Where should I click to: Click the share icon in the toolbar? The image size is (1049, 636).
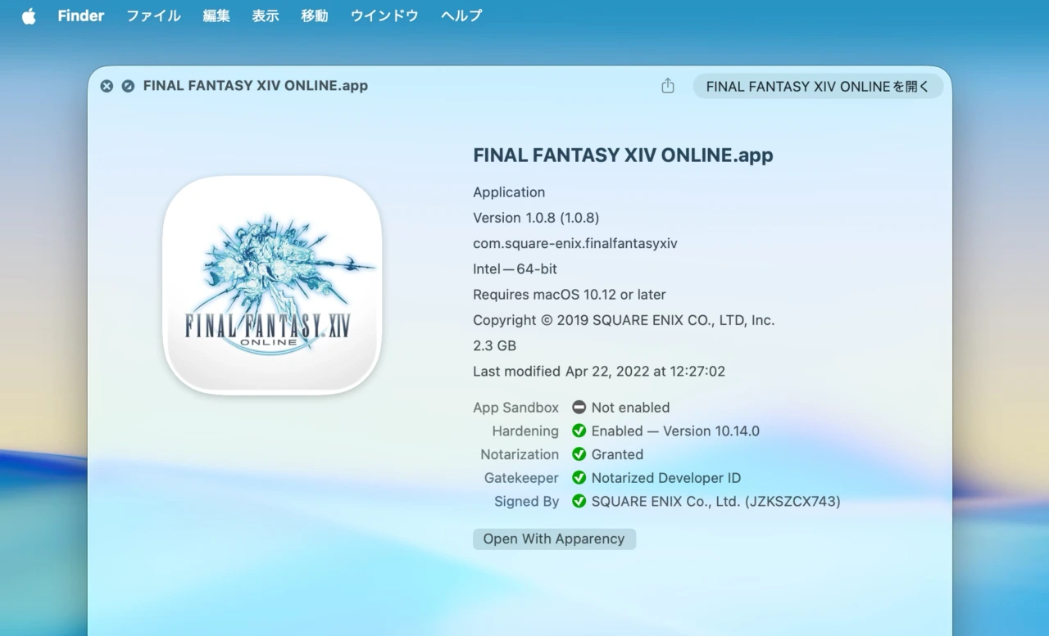[x=667, y=85]
